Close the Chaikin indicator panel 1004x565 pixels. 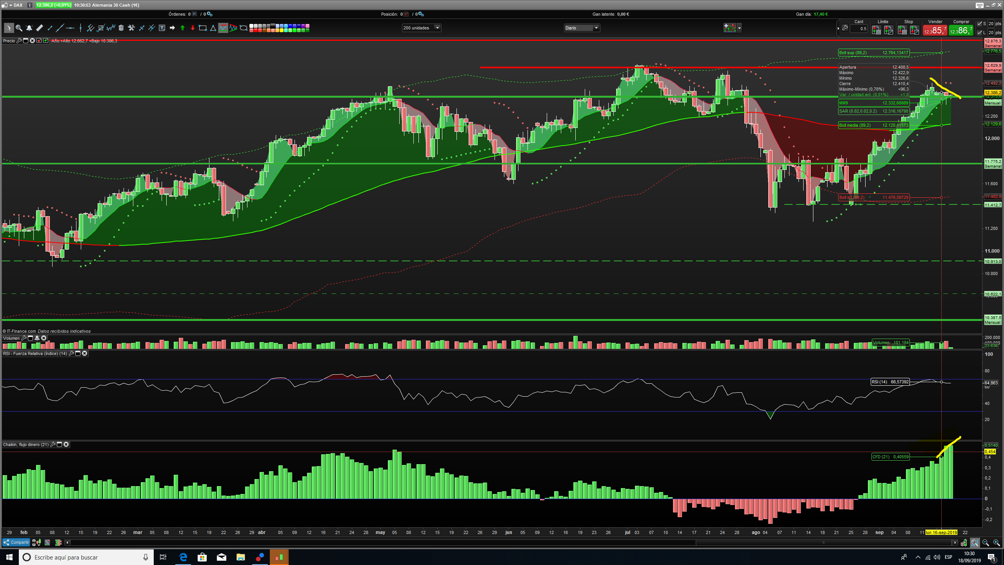(66, 445)
